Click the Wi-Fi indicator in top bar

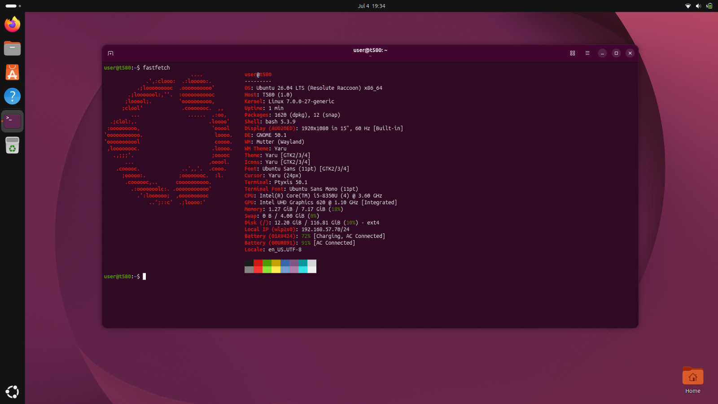coord(688,6)
